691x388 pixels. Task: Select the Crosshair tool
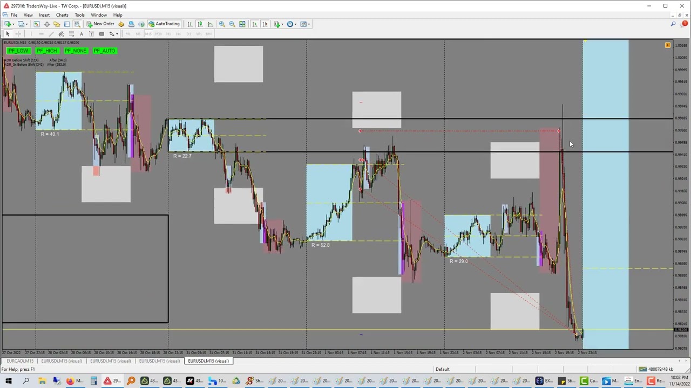click(x=18, y=33)
